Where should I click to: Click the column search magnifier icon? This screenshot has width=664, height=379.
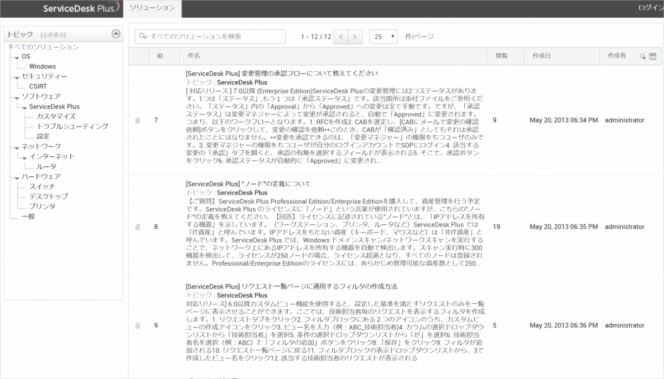pos(642,56)
